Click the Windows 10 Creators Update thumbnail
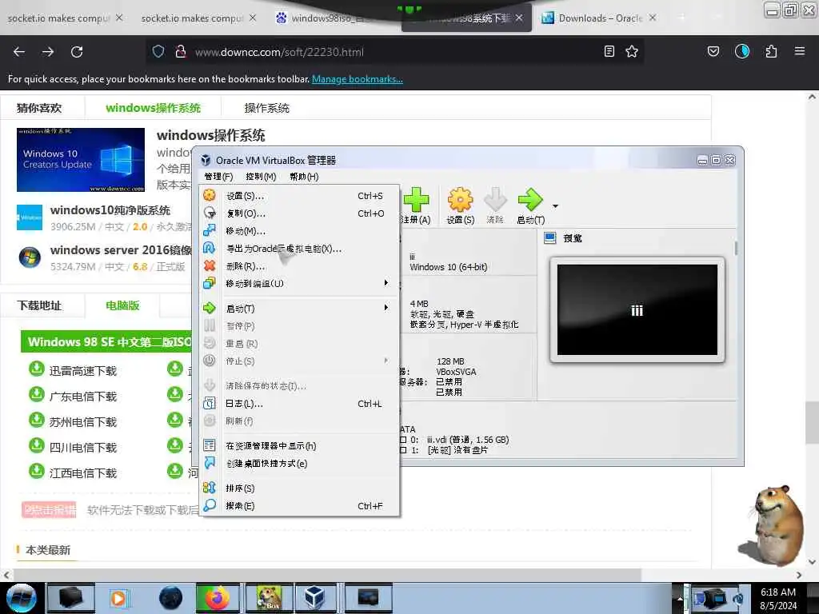This screenshot has height=614, width=819. (81, 160)
